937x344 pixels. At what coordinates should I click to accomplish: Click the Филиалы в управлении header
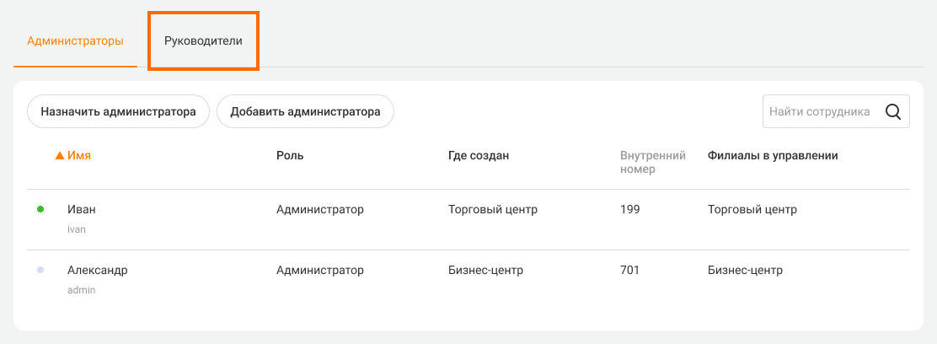(x=773, y=156)
